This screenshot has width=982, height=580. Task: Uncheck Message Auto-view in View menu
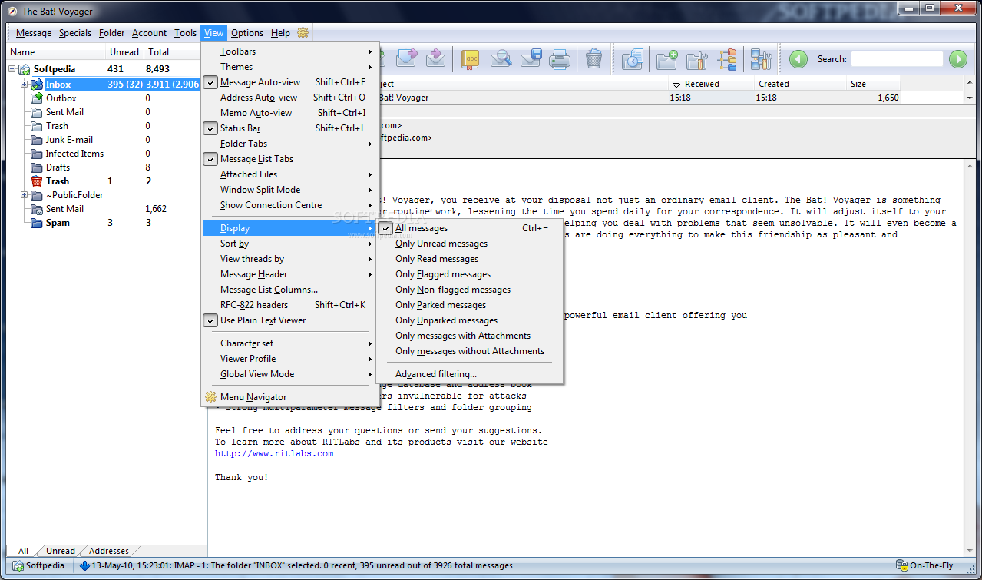290,82
